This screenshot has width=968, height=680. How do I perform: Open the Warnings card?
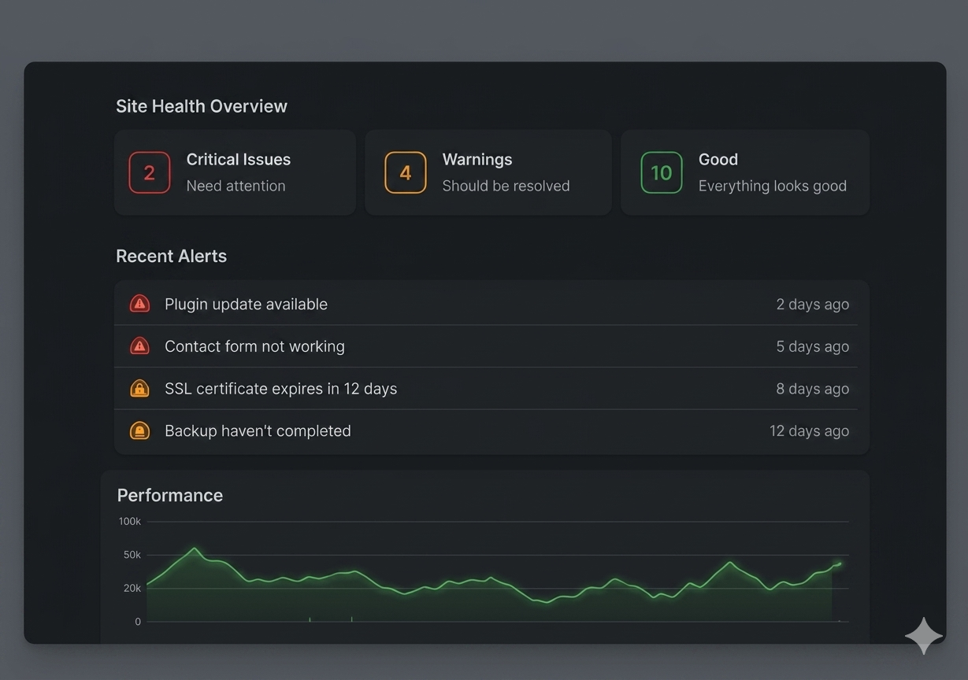[x=488, y=172]
